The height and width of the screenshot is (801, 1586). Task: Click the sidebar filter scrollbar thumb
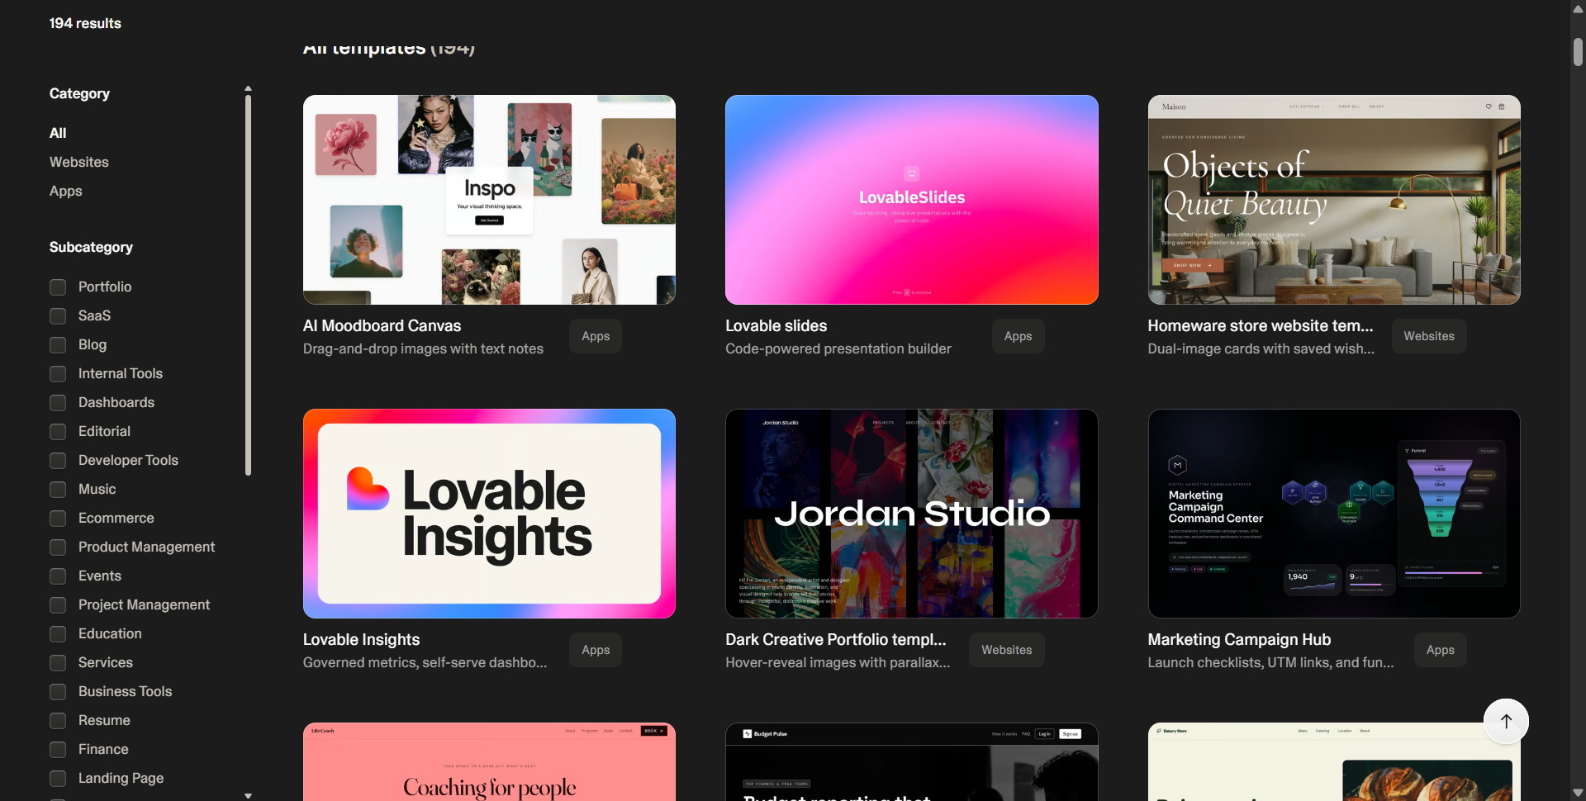point(248,285)
